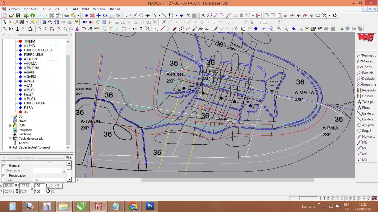This screenshot has height=212, width=378.
Task: Click the red X delete icon
Action: [x=92, y=16]
